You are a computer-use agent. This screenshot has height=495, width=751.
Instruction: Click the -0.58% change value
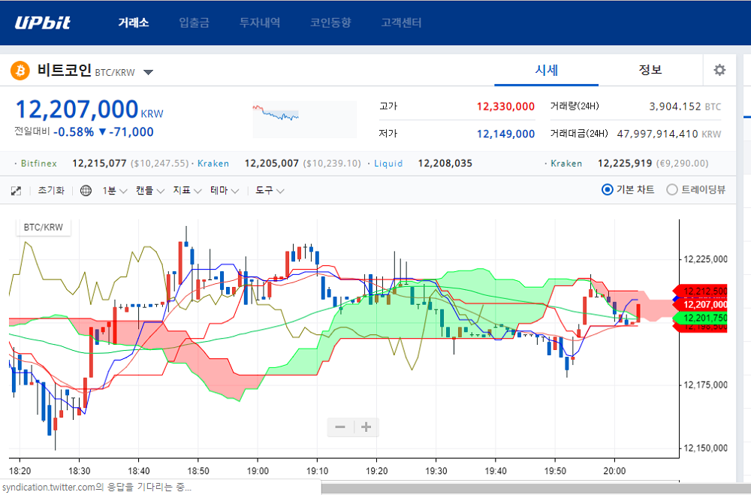tap(74, 131)
